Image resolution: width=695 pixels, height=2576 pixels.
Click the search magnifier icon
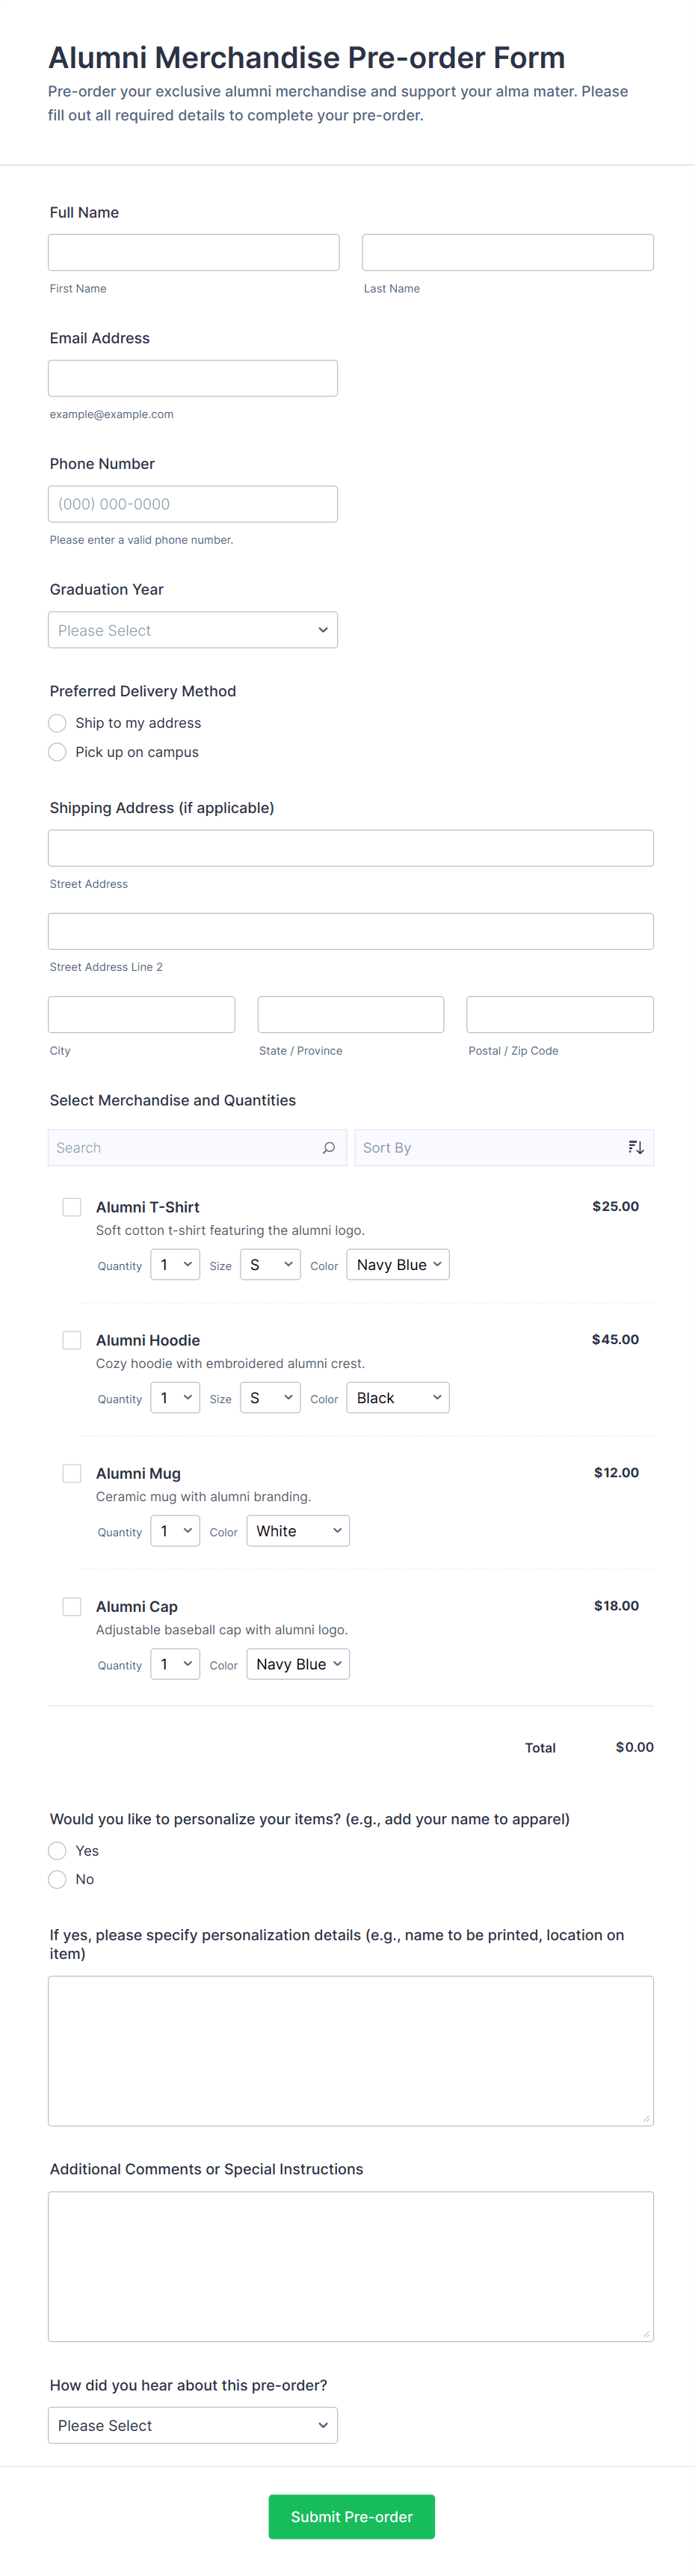click(x=329, y=1147)
